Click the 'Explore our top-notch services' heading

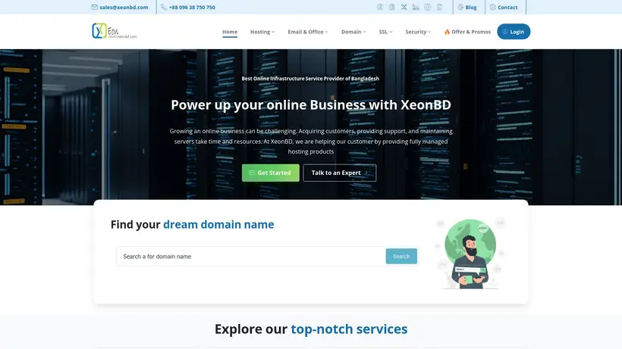[311, 329]
